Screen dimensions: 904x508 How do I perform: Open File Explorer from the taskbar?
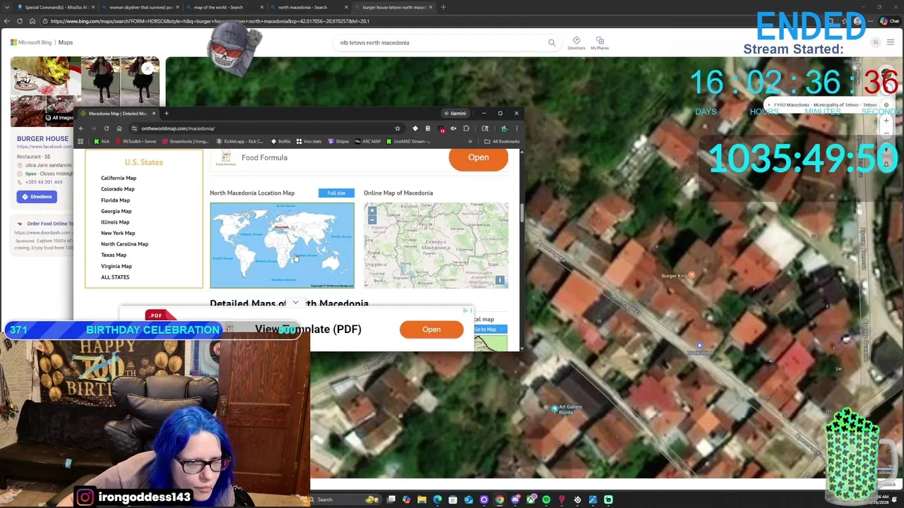tap(422, 500)
